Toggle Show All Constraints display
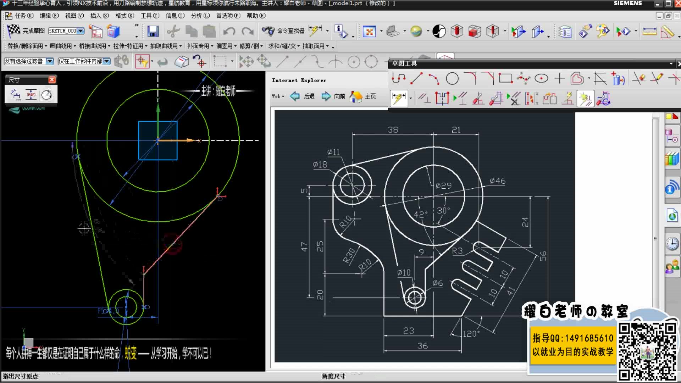The height and width of the screenshot is (383, 681). pyautogui.click(x=460, y=99)
